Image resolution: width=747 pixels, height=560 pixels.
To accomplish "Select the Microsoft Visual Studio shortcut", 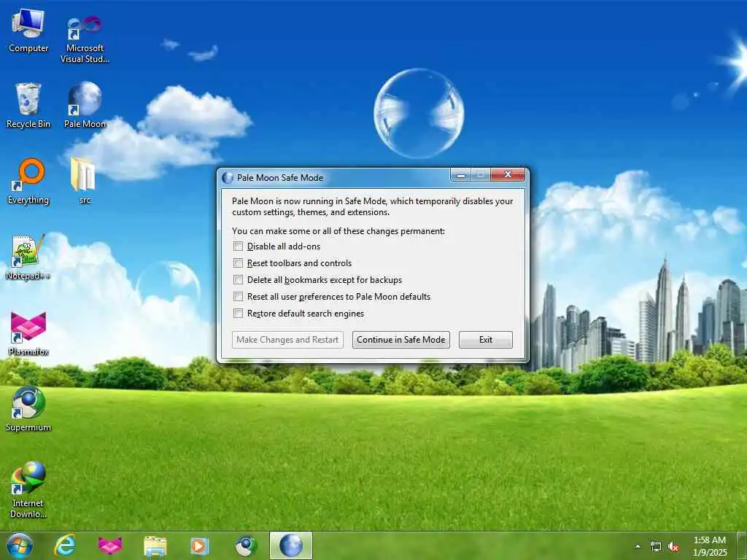I will 85,39.
